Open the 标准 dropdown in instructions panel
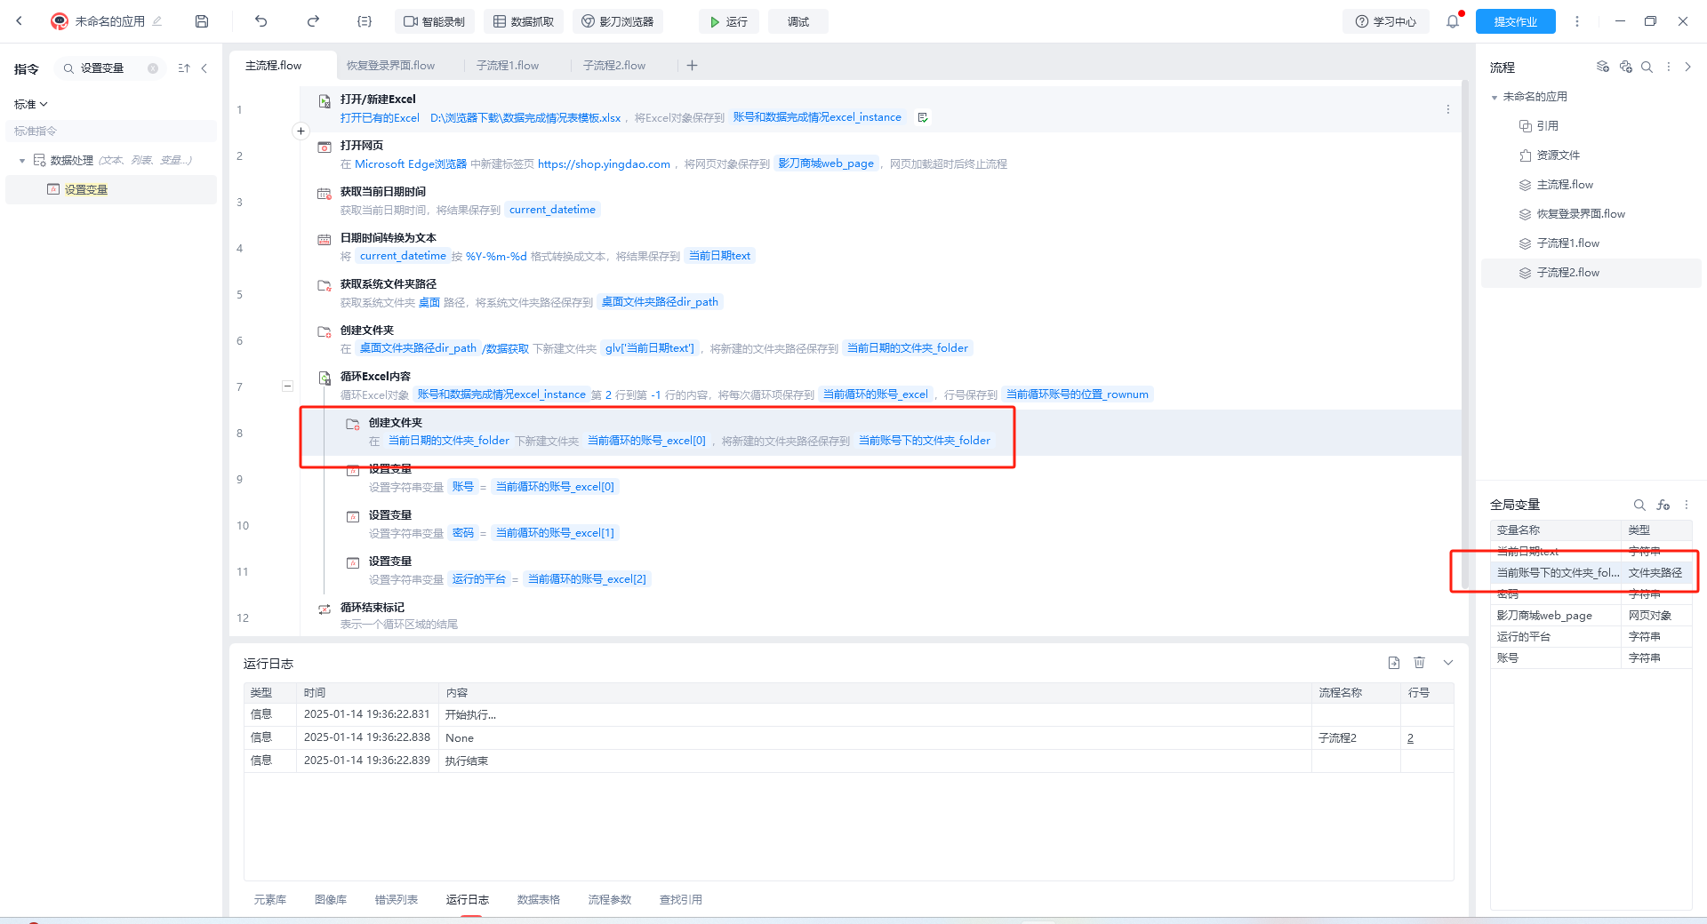 (30, 105)
